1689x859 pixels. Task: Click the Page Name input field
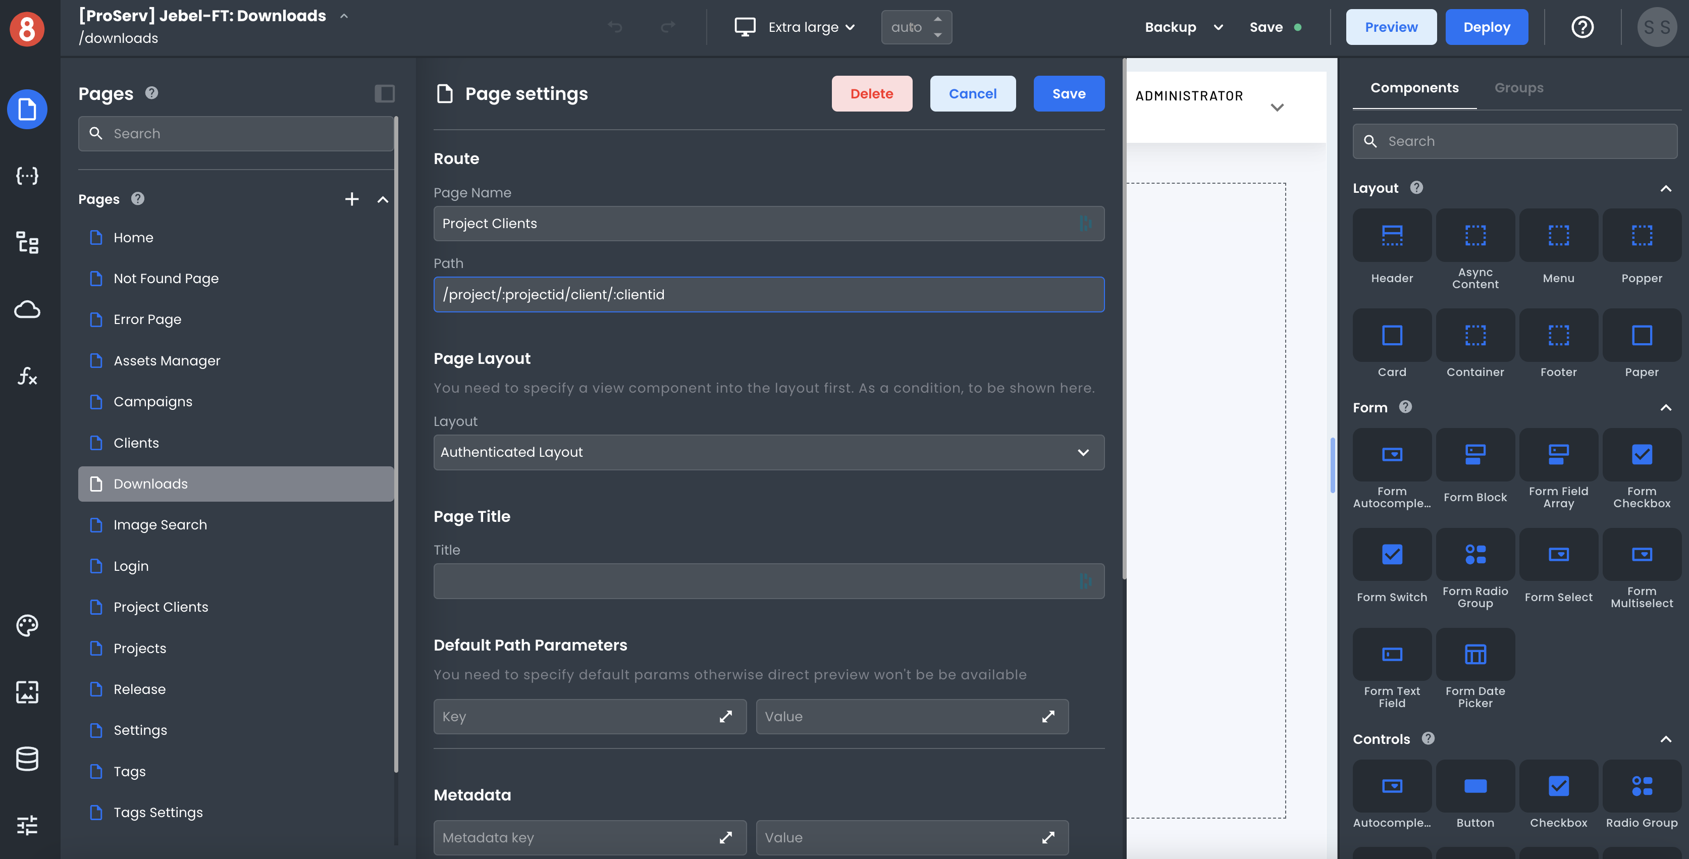click(768, 223)
